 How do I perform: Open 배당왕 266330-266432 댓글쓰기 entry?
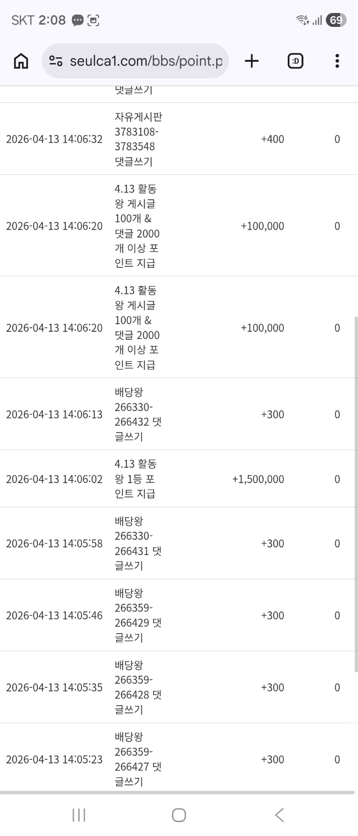tap(138, 414)
